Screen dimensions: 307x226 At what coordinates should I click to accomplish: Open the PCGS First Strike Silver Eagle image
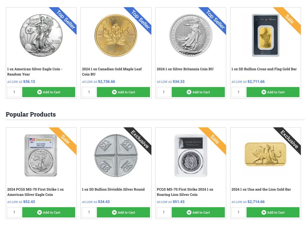(41, 156)
